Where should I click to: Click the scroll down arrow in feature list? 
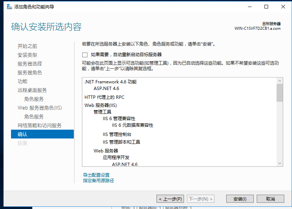(280, 163)
